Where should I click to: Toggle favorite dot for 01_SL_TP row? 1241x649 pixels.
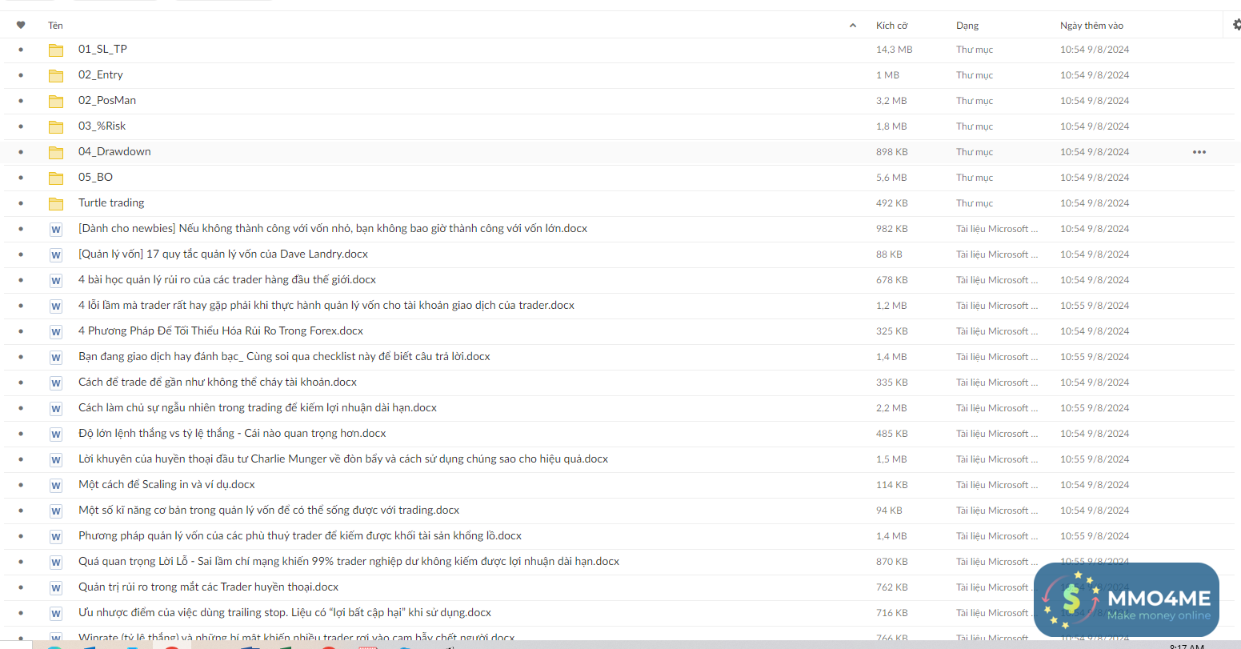click(x=21, y=50)
